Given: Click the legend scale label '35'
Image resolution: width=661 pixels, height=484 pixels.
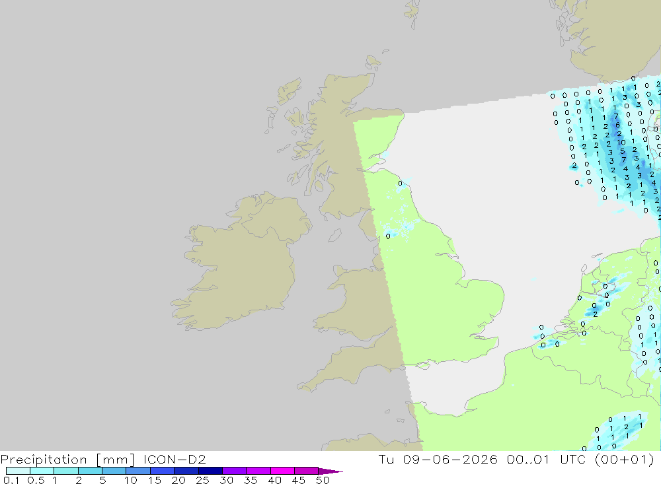Looking at the screenshot, I should [251, 480].
